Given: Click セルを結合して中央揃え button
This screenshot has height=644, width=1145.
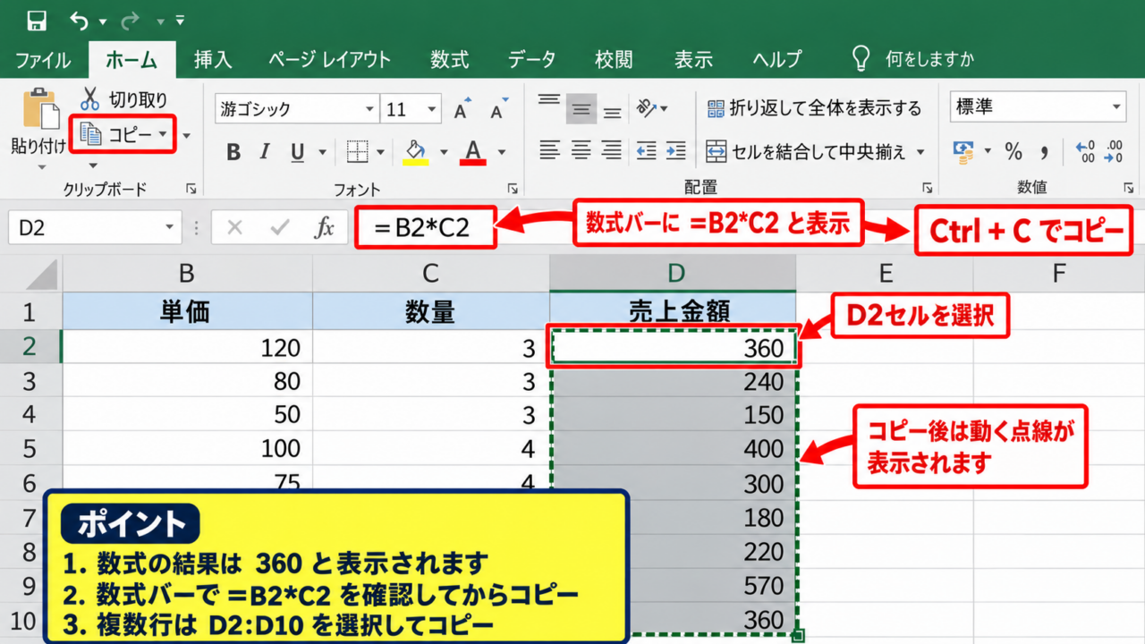Looking at the screenshot, I should [807, 152].
